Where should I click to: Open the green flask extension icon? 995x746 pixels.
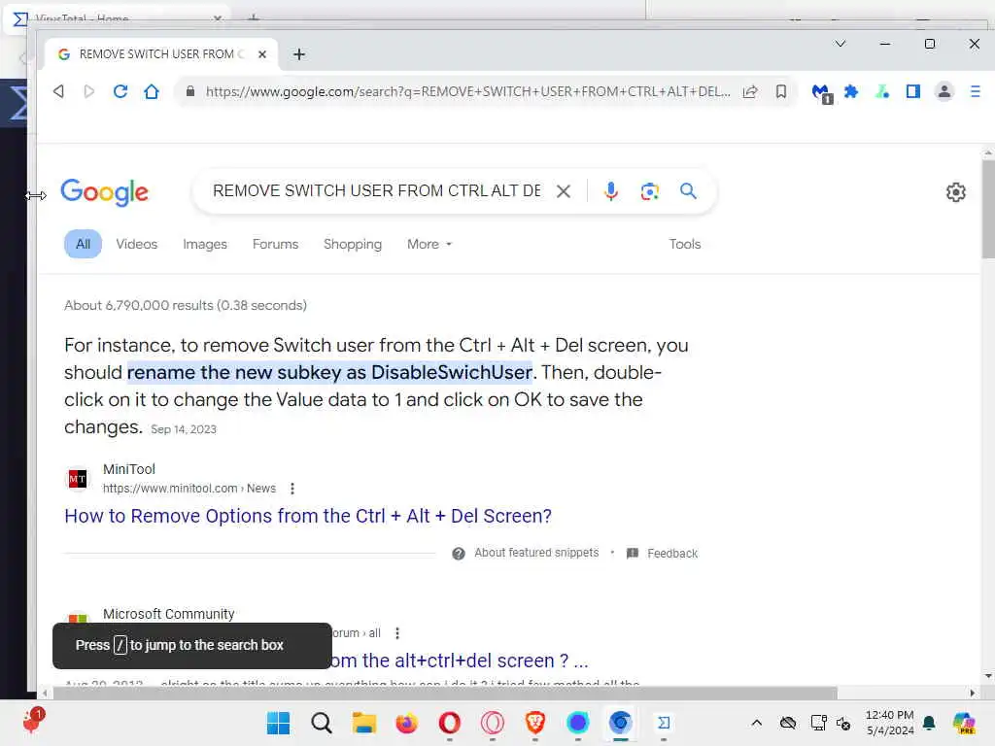point(882,91)
